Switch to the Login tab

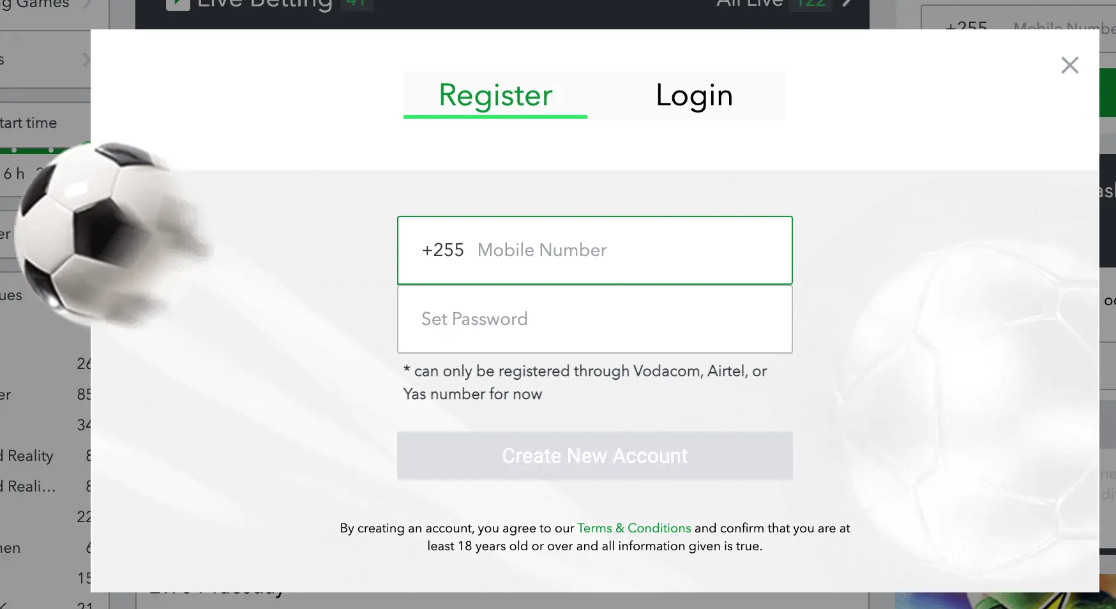(x=694, y=96)
